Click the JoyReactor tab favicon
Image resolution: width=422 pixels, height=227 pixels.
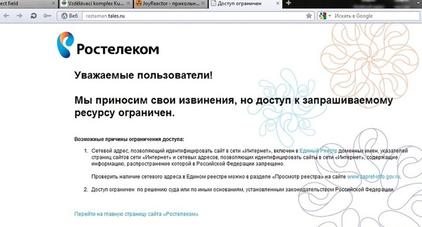[138, 3]
